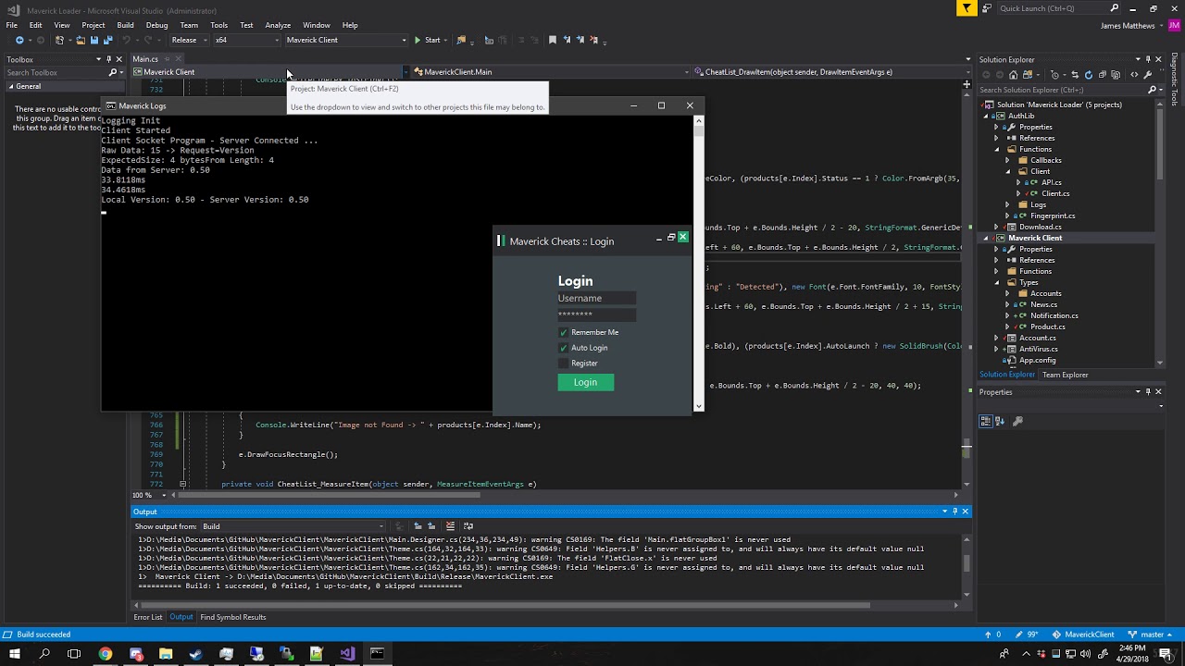Toggle the bookmark icon in the toolbar
1185x666 pixels.
(x=553, y=40)
